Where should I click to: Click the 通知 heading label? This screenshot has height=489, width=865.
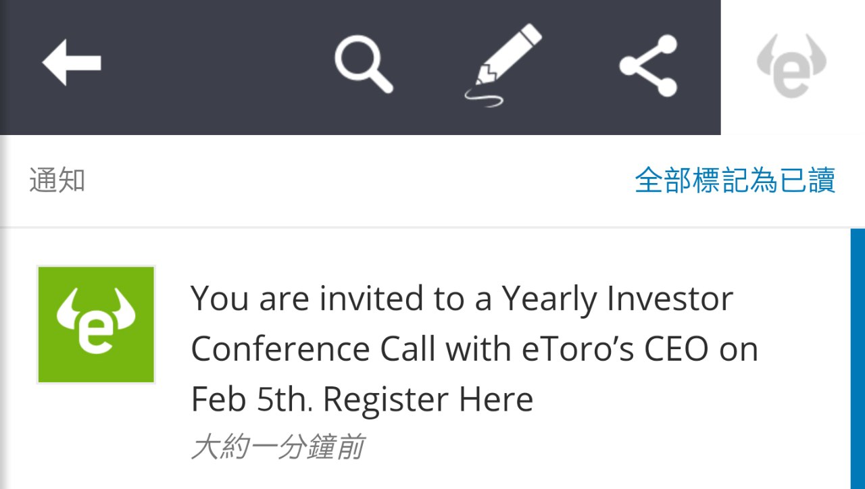(x=57, y=181)
